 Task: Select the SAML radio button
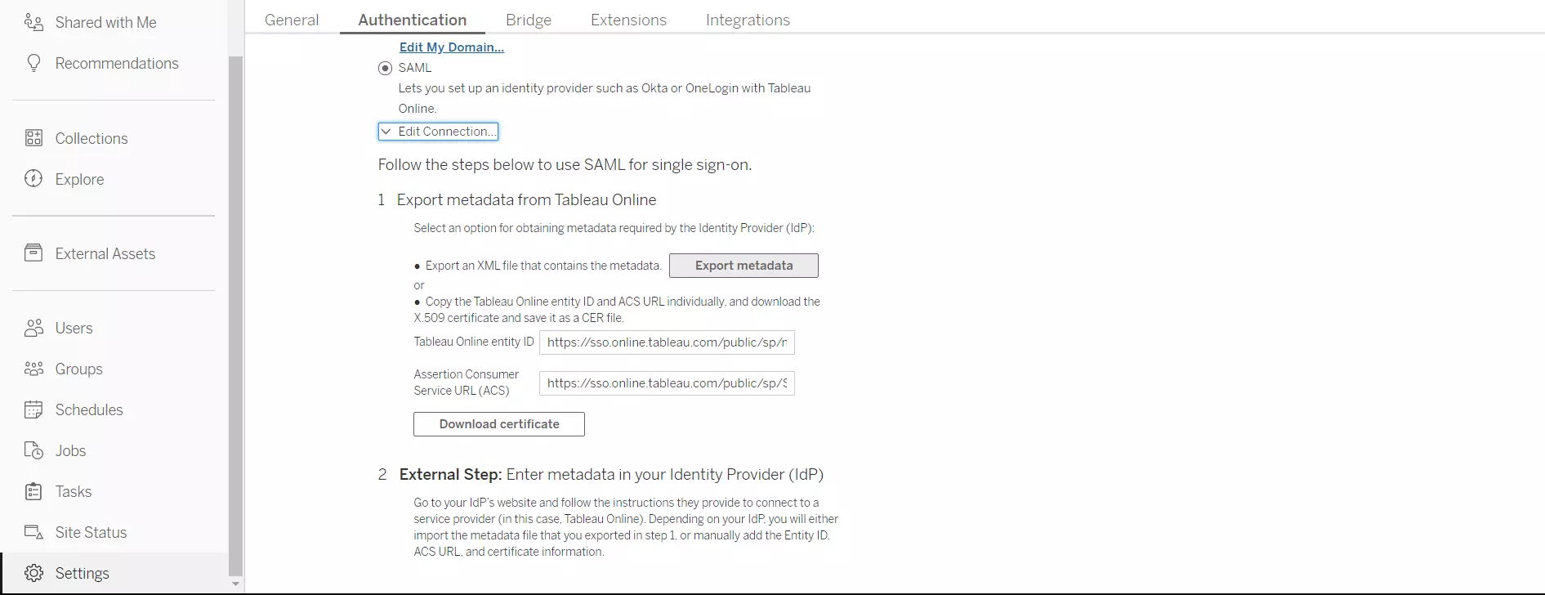click(385, 68)
